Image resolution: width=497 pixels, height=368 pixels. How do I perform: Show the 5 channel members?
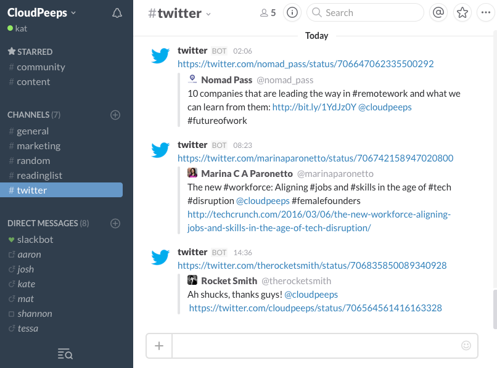[268, 13]
